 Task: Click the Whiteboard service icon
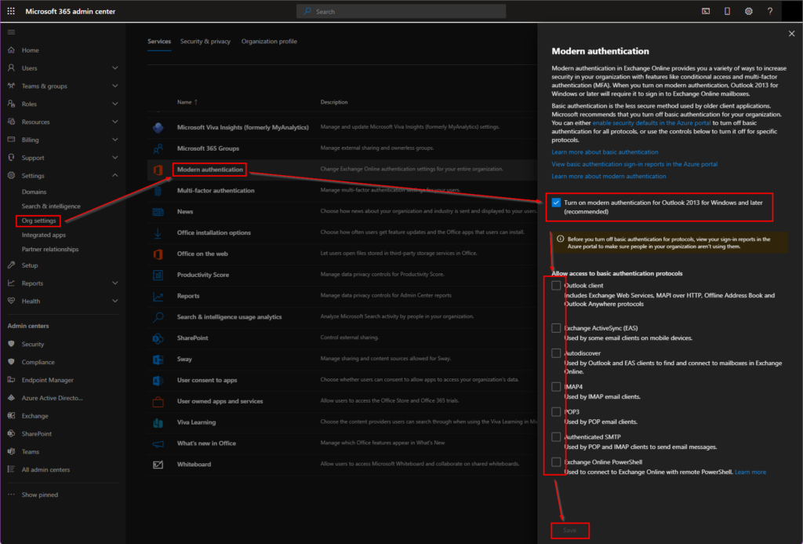tap(158, 465)
